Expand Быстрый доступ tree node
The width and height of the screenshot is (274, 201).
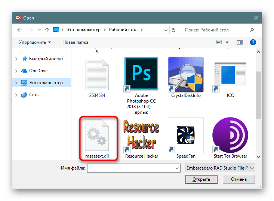pos(16,59)
